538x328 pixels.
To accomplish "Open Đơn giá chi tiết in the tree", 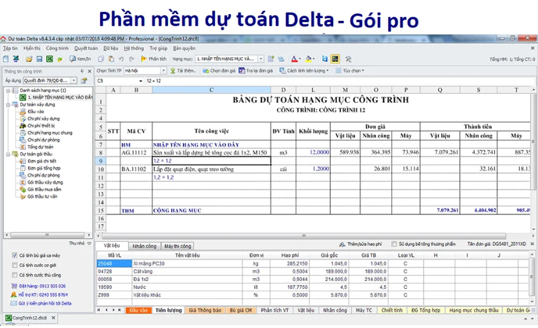I will [42, 161].
